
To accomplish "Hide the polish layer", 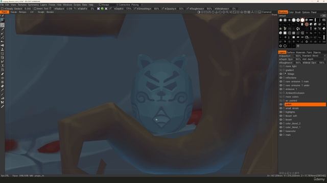I will [x=281, y=104].
